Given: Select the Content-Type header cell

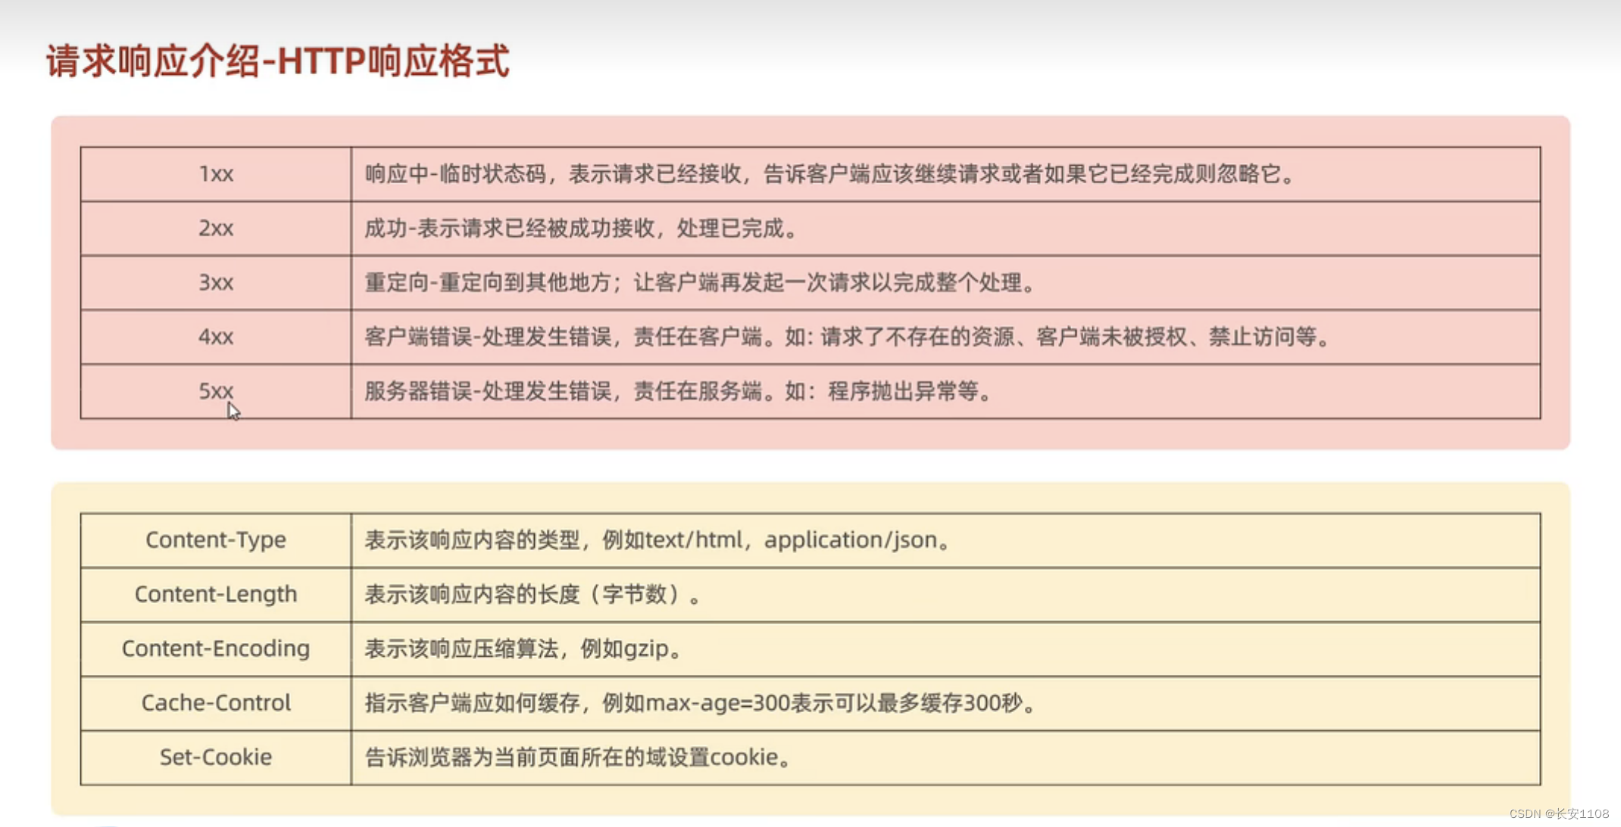Looking at the screenshot, I should (216, 540).
